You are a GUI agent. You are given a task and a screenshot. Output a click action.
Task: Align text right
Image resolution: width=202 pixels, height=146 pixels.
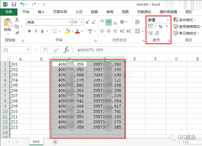click(x=115, y=31)
